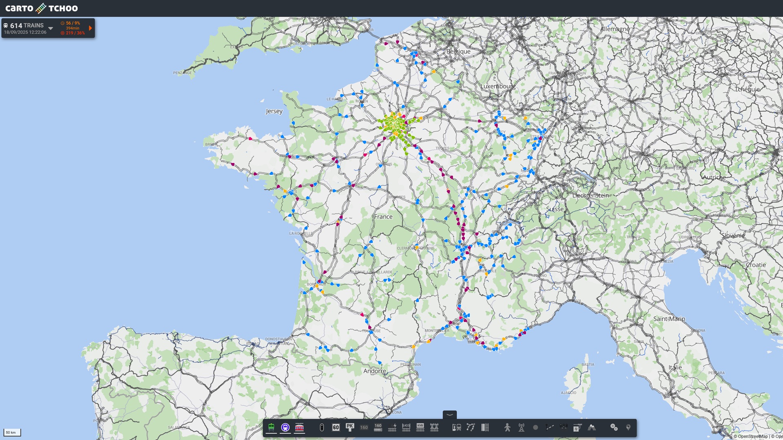Image resolution: width=783 pixels, height=440 pixels.
Task: Click the train station platform icon
Action: click(x=457, y=427)
